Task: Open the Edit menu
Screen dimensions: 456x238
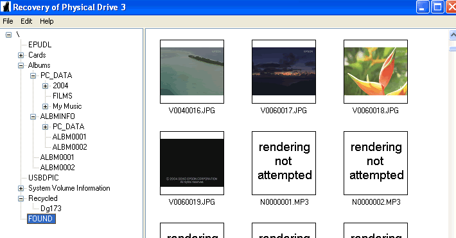Action: point(26,21)
